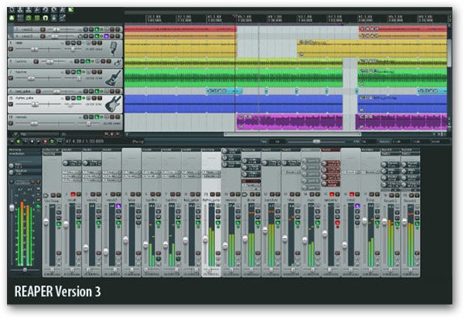Viewport: 464px width, 318px height.
Task: Click the small guitar jack icon on track six
Action: pos(118,62)
